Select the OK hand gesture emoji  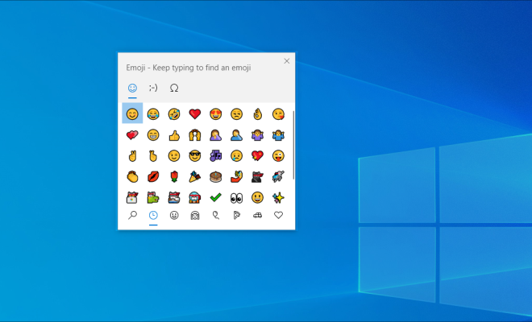point(257,114)
